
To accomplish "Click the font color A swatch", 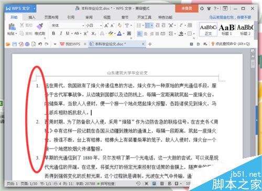I will [x=119, y=33].
